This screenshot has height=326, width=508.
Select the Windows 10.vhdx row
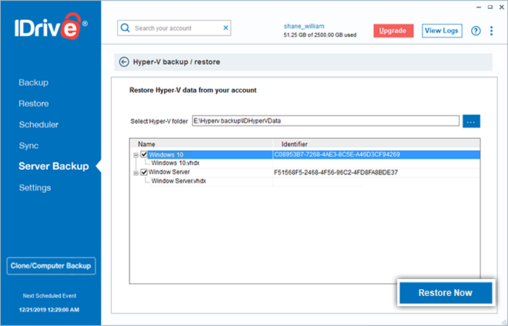[175, 163]
